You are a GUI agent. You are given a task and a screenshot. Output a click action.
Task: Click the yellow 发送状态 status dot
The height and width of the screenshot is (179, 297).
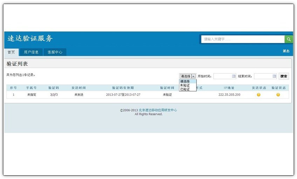tap(258, 95)
